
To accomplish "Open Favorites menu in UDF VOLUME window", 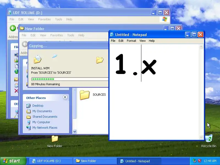I will (x=45, y=19).
